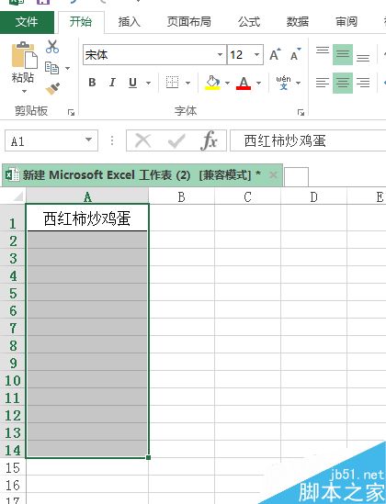Open font group dialog launcher
The height and width of the screenshot is (504, 386).
tap(301, 112)
